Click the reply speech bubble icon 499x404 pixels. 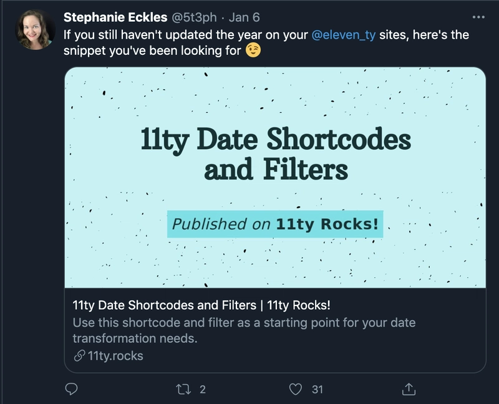click(x=71, y=389)
